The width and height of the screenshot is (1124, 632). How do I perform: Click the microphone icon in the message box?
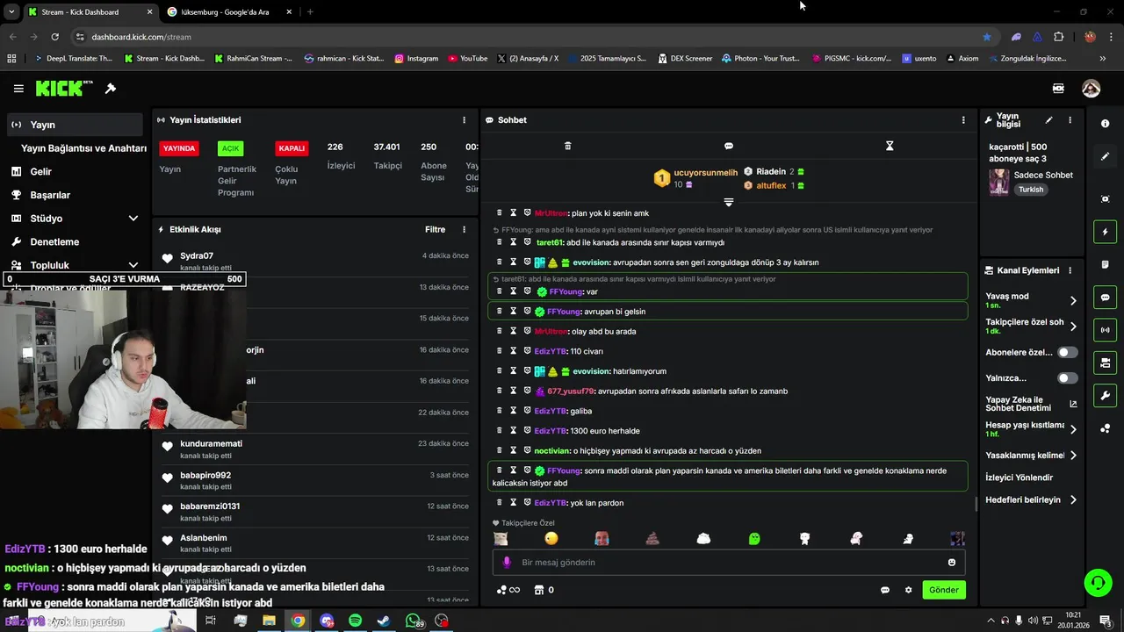(507, 562)
